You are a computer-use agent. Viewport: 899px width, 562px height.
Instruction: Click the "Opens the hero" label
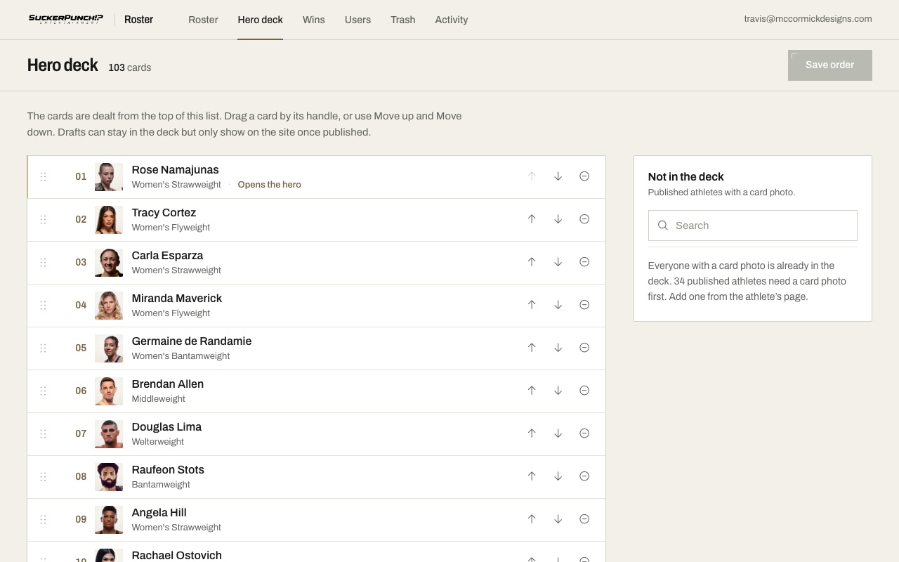(x=270, y=185)
